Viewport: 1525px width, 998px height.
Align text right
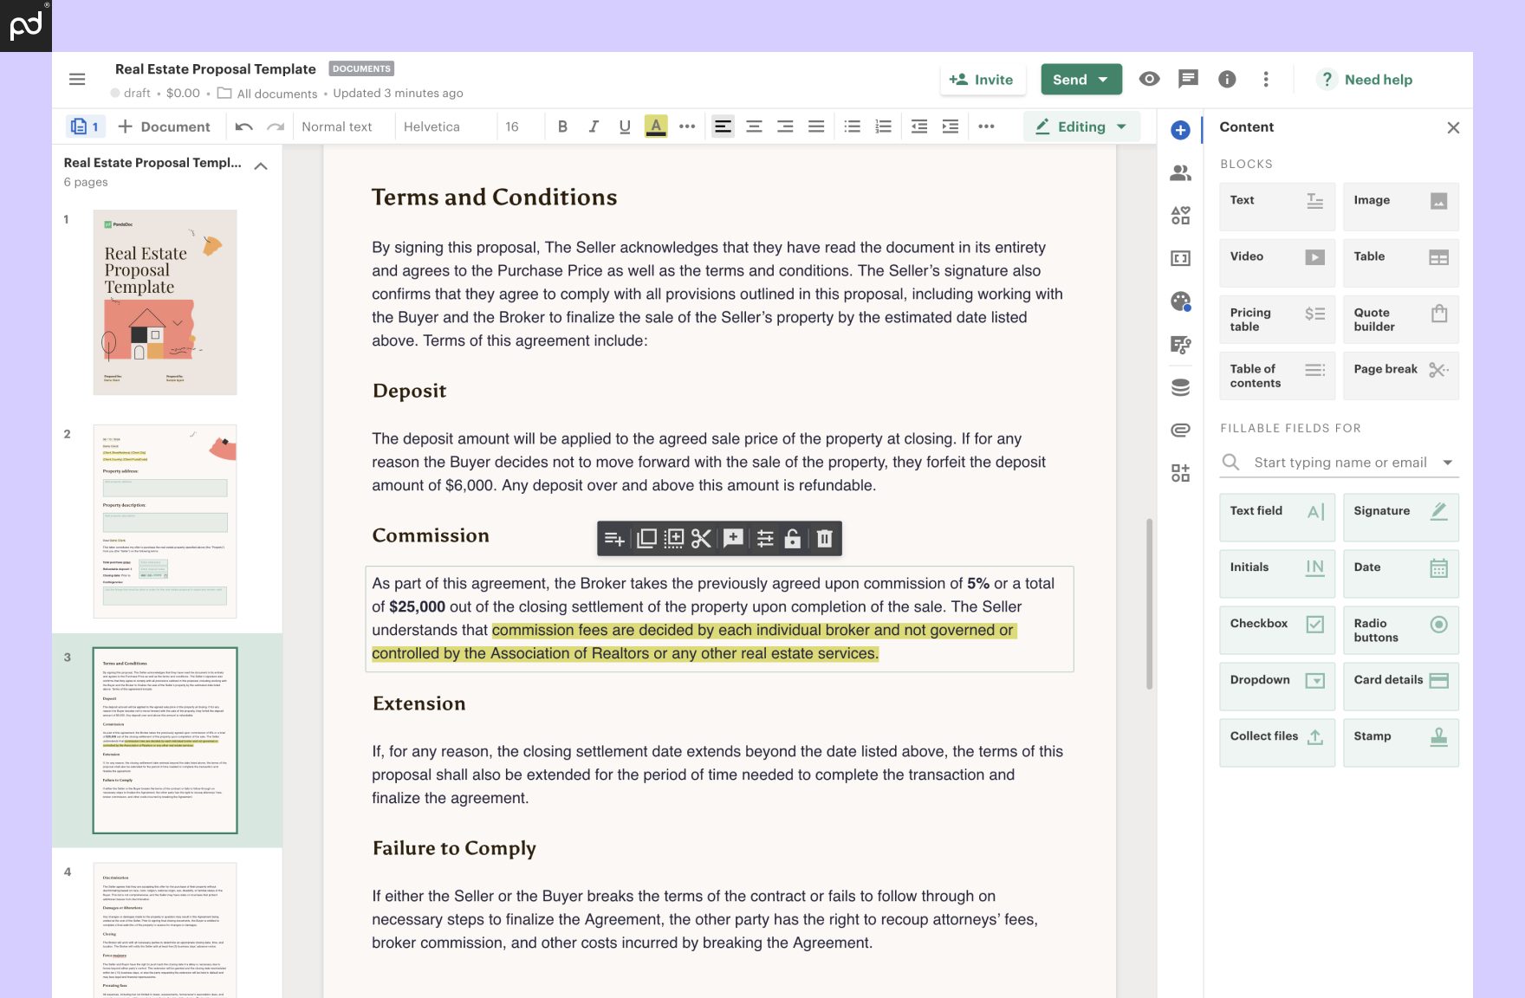point(785,126)
